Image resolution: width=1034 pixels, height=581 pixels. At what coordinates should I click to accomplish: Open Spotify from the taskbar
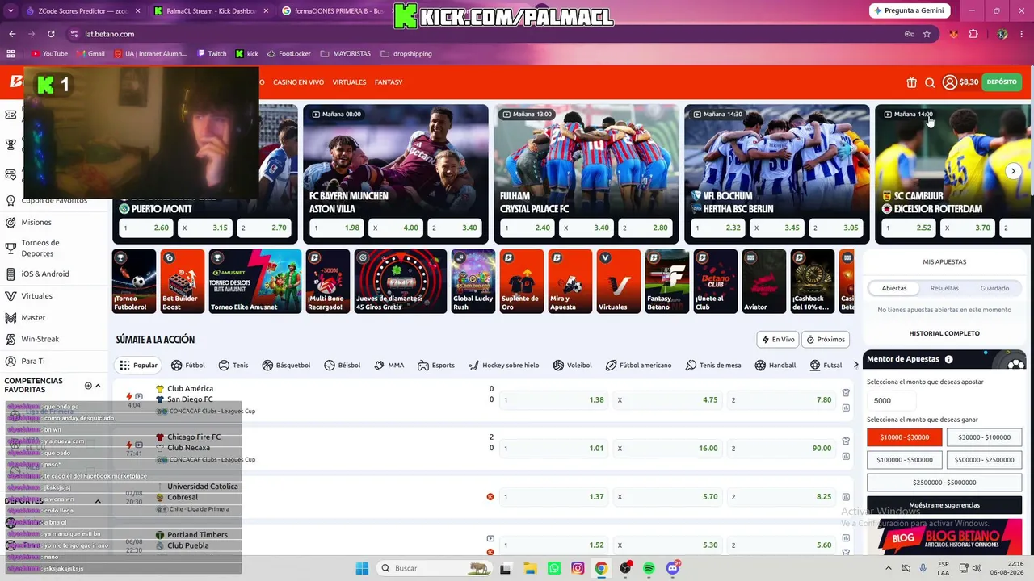coord(649,568)
